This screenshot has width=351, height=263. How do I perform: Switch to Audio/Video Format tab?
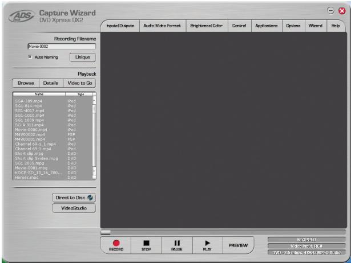pos(162,26)
